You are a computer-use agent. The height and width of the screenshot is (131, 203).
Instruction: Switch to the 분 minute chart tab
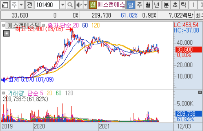pyautogui.click(x=166, y=5)
